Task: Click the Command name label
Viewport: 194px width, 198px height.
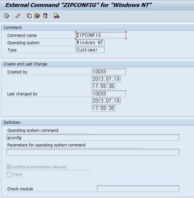Action: pyautogui.click(x=22, y=36)
